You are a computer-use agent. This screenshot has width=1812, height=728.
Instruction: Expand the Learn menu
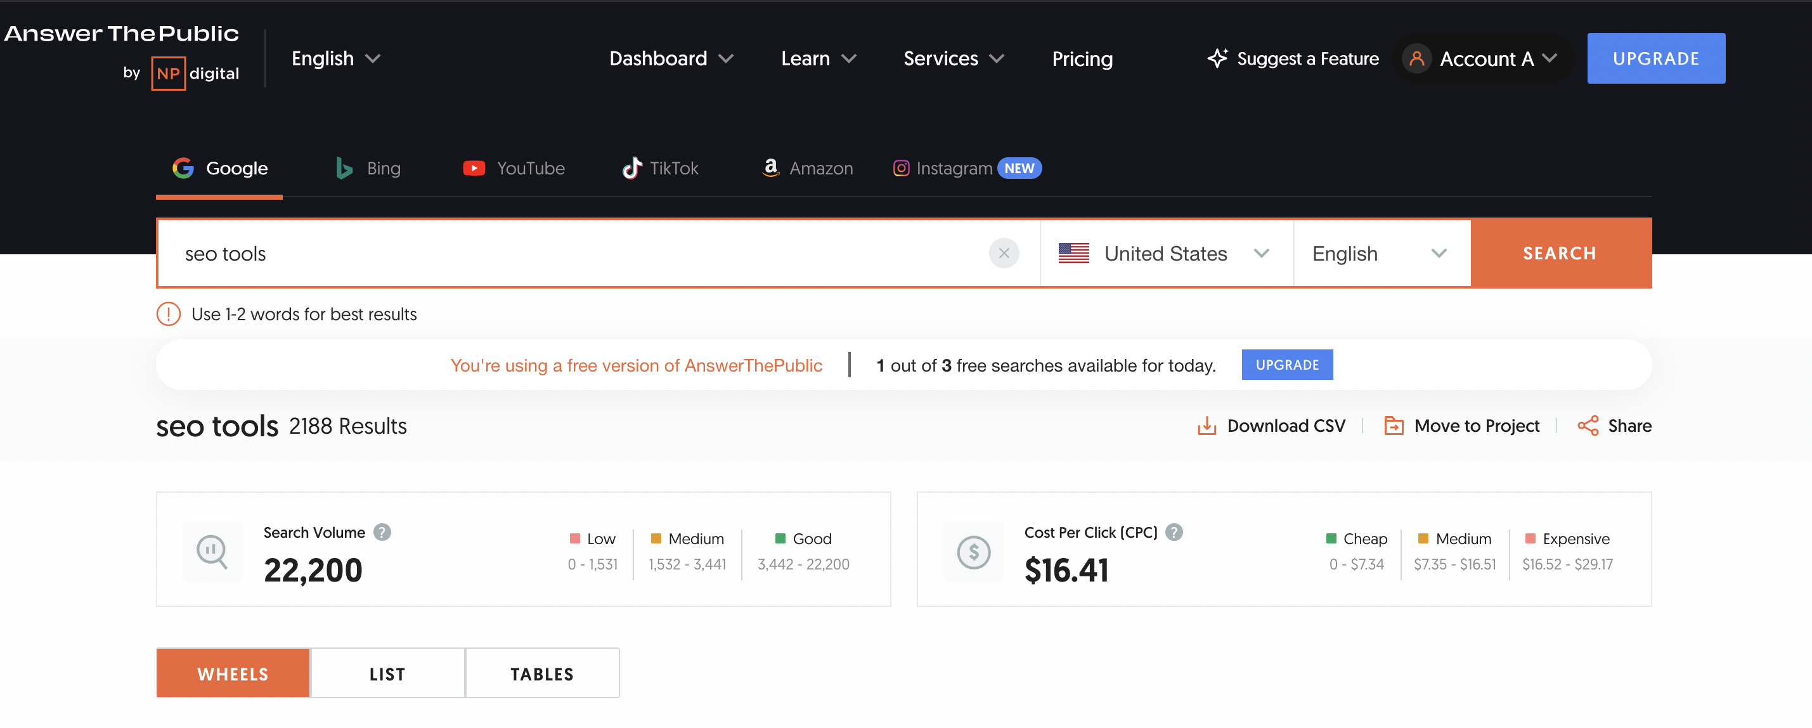tap(818, 58)
